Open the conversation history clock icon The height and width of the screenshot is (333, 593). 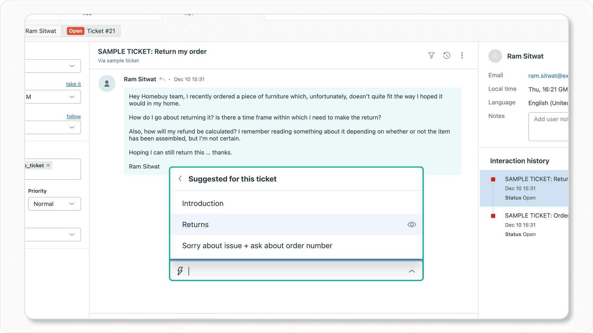pos(447,55)
